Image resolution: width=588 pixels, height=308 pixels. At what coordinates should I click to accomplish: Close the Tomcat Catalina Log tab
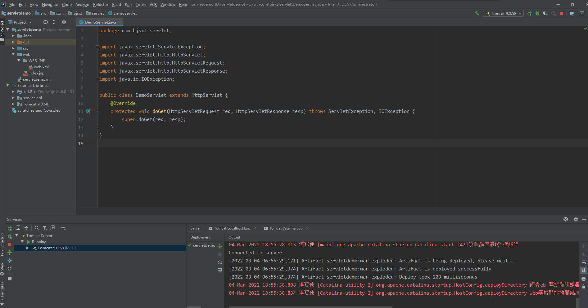307,228
